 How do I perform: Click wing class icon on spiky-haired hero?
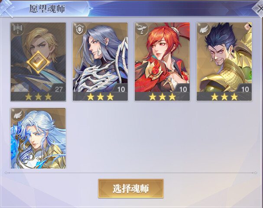tap(204, 29)
